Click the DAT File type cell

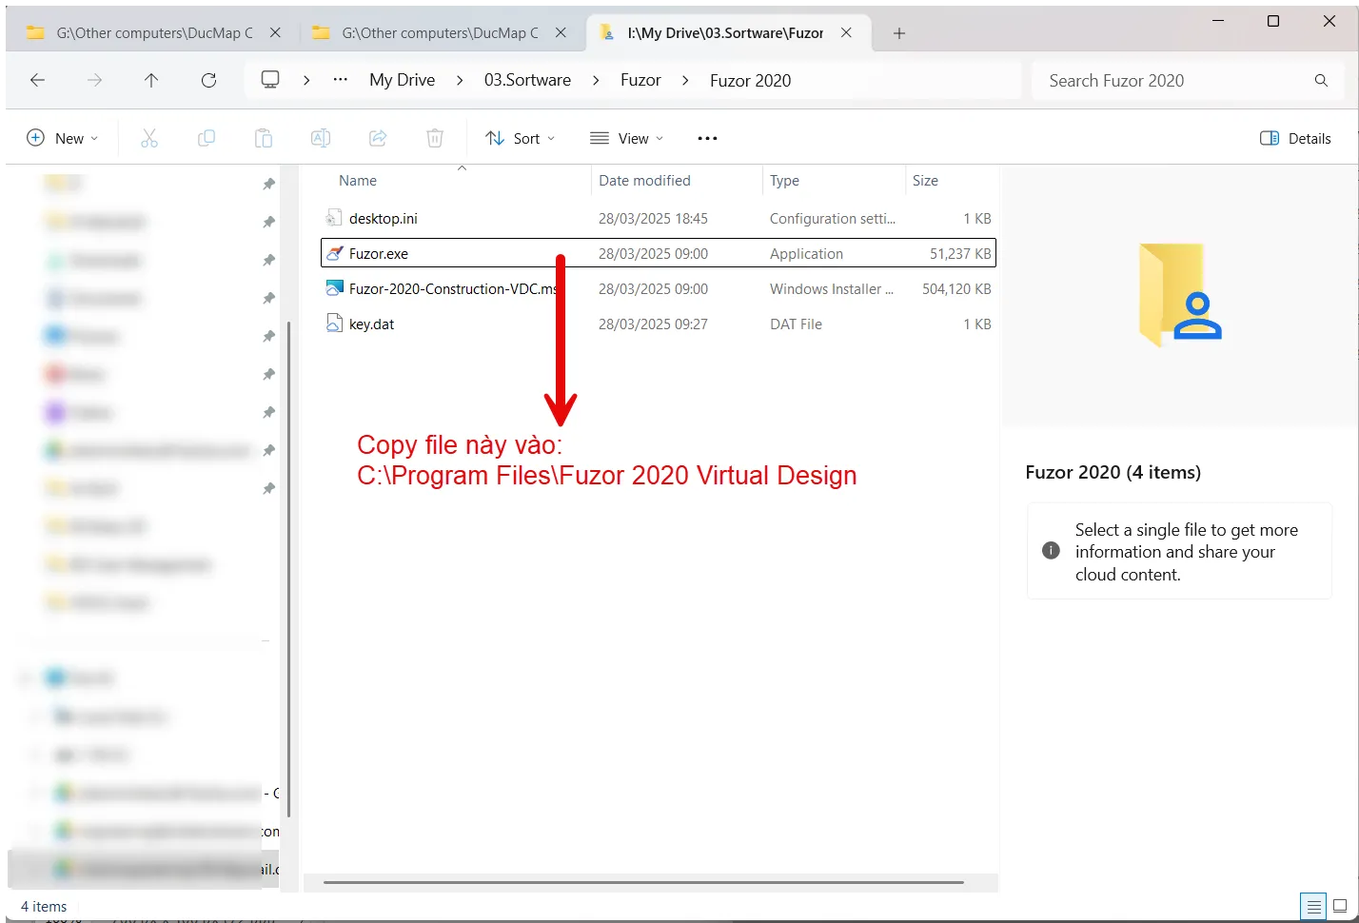pos(796,324)
